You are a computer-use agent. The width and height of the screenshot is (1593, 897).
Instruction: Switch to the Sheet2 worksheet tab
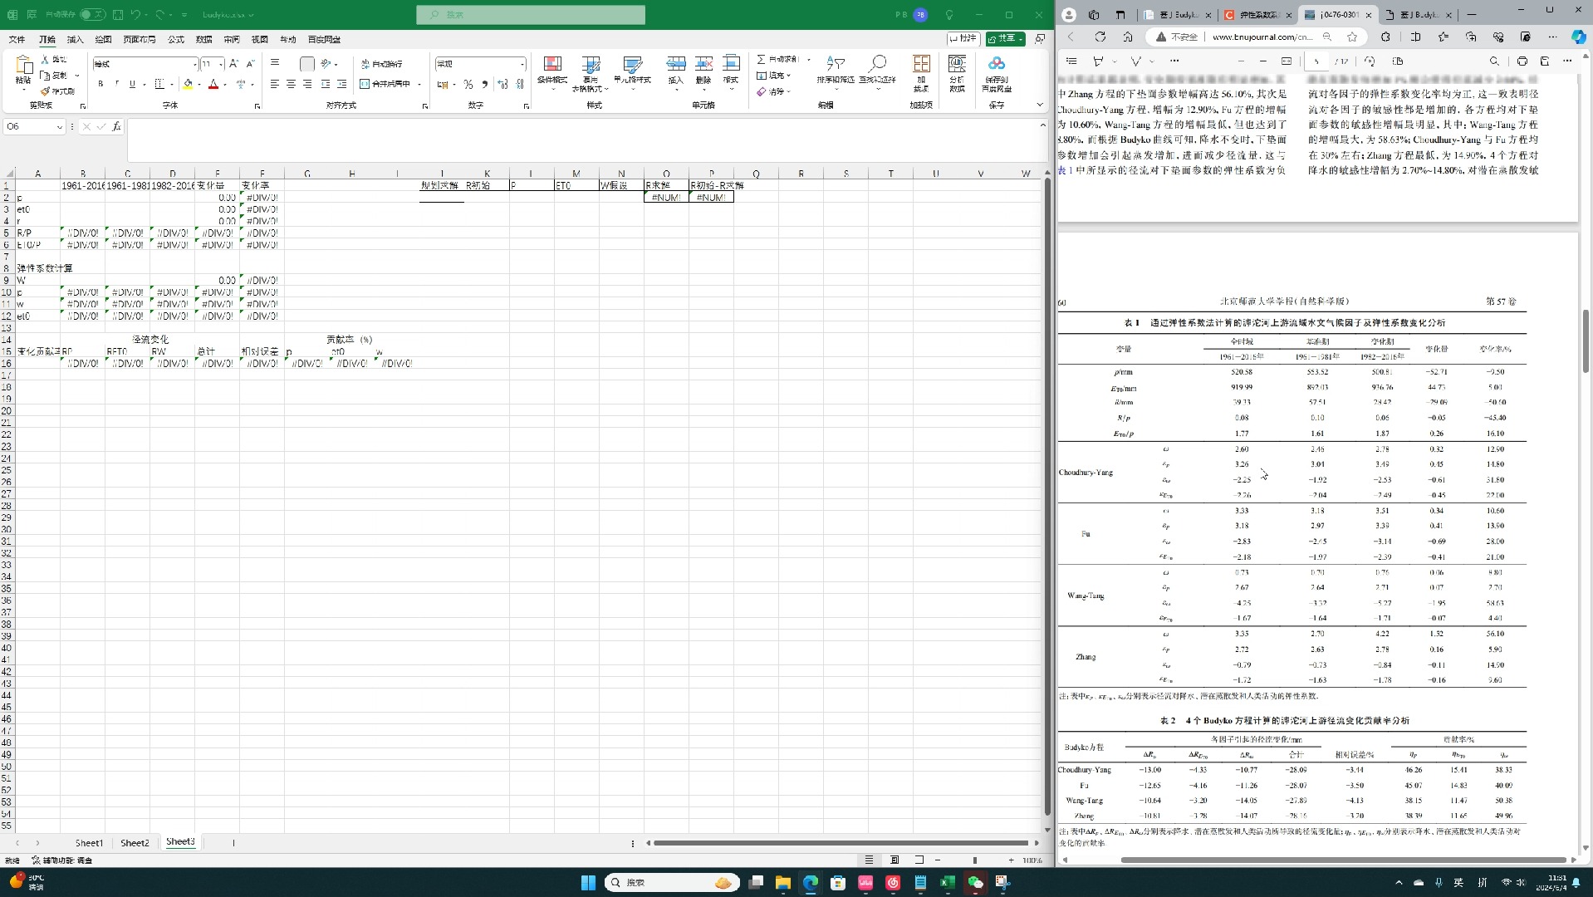(134, 842)
